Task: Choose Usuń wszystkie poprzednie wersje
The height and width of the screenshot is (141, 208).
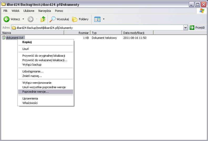Action: (46, 87)
